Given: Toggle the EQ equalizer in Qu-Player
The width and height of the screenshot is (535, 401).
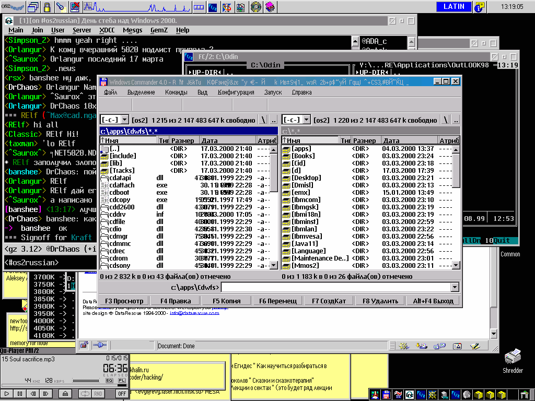Looking at the screenshot, I should [109, 381].
